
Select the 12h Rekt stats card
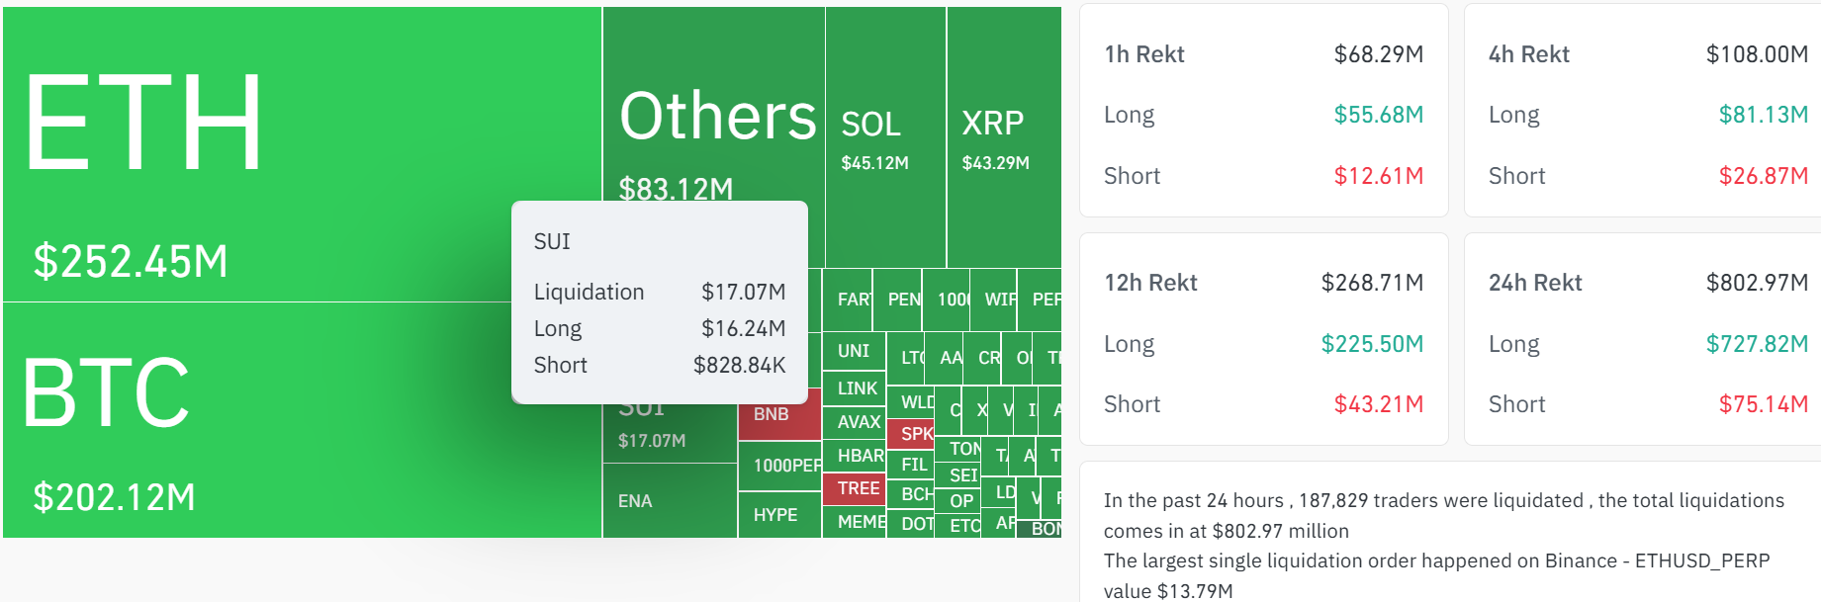1263,339
